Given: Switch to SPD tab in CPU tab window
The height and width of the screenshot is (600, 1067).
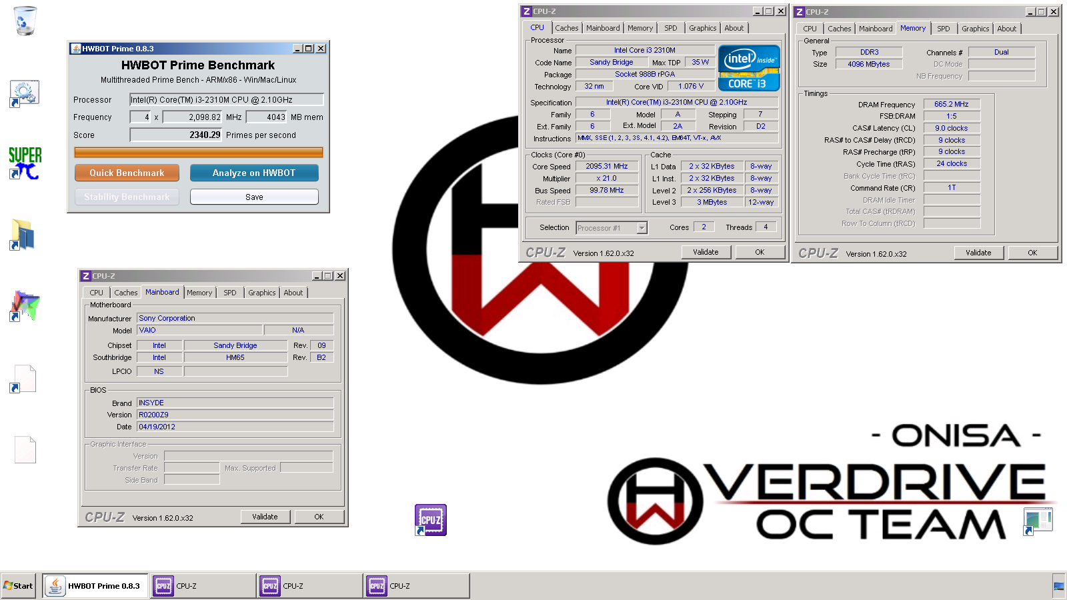Looking at the screenshot, I should [x=671, y=28].
